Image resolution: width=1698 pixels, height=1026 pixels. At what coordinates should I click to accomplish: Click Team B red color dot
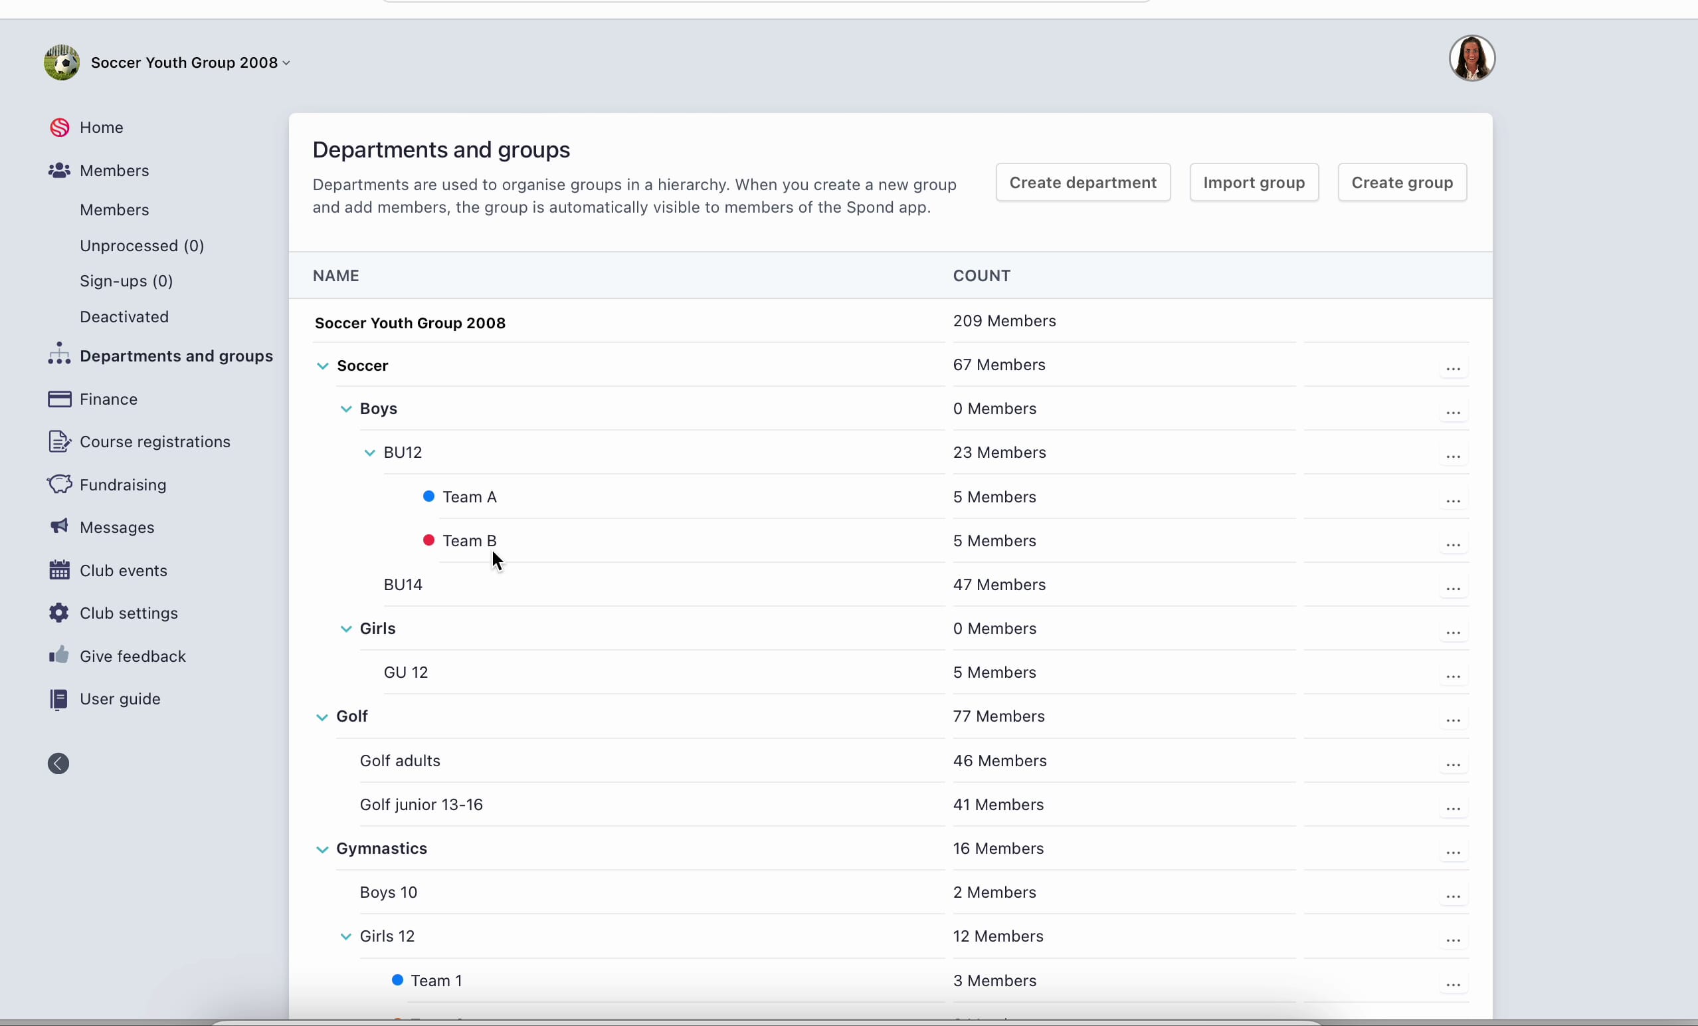tap(428, 541)
